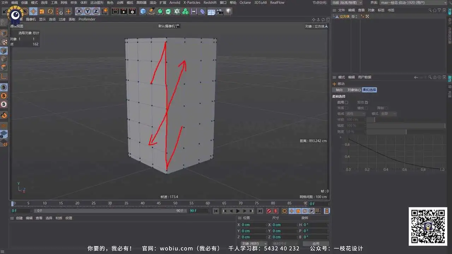
Task: Toggle the 表面 checkbox
Action: (x=346, y=108)
